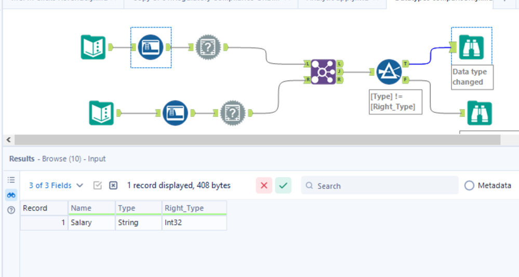519x277 pixels.
Task: Click the green checkmark apply button
Action: tap(283, 186)
